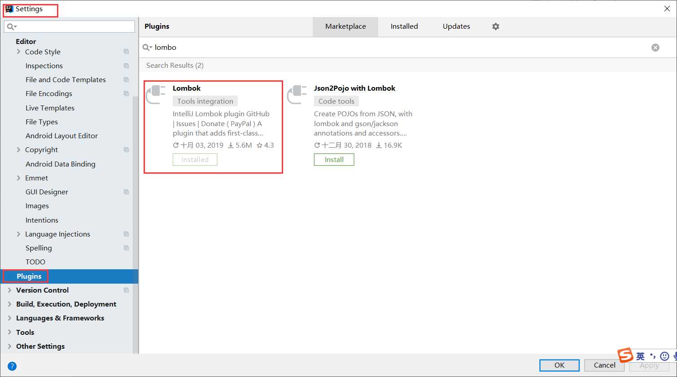Click the Lombok plugin plug icon

coord(156,94)
